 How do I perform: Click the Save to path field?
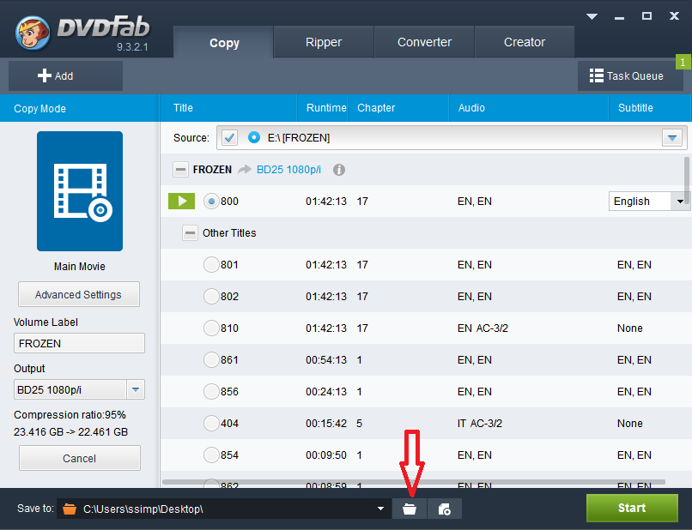click(x=224, y=509)
